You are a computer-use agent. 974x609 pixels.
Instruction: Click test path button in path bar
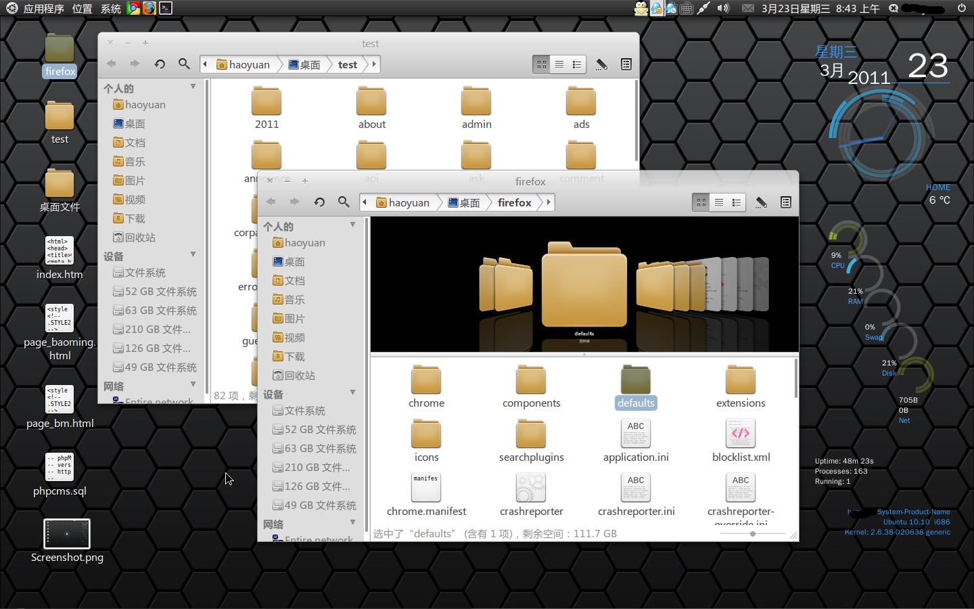(x=348, y=64)
